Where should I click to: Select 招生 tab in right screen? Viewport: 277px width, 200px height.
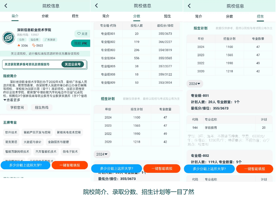coord(260,16)
